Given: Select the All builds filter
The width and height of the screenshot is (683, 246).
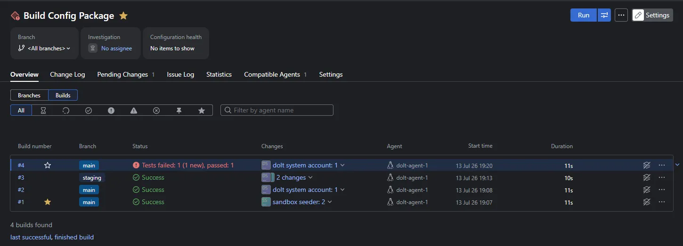Looking at the screenshot, I should coord(21,110).
